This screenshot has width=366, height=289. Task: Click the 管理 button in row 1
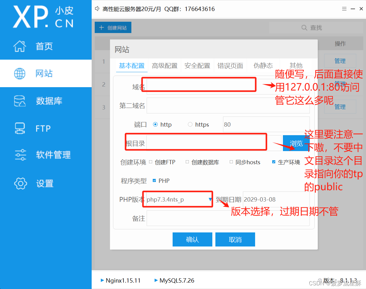pyautogui.click(x=340, y=61)
